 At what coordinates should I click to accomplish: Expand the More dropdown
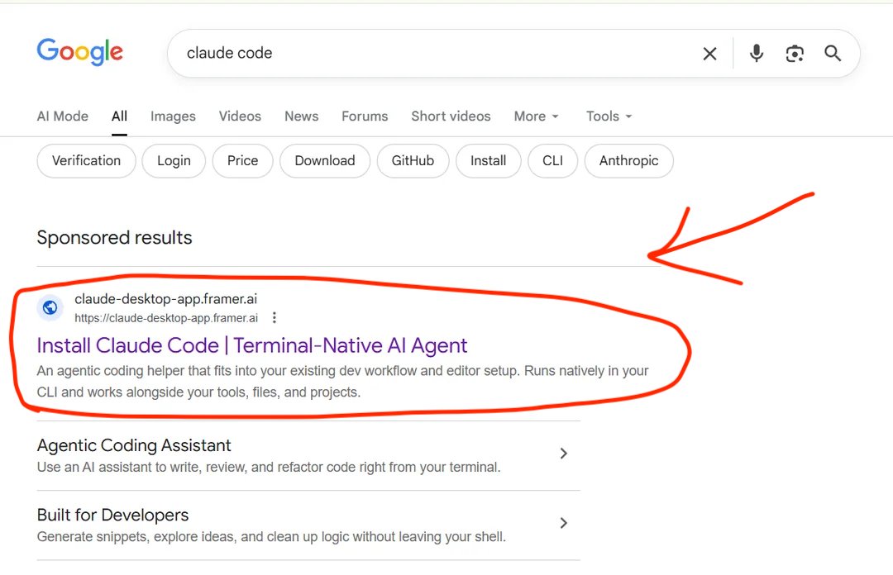[536, 116]
